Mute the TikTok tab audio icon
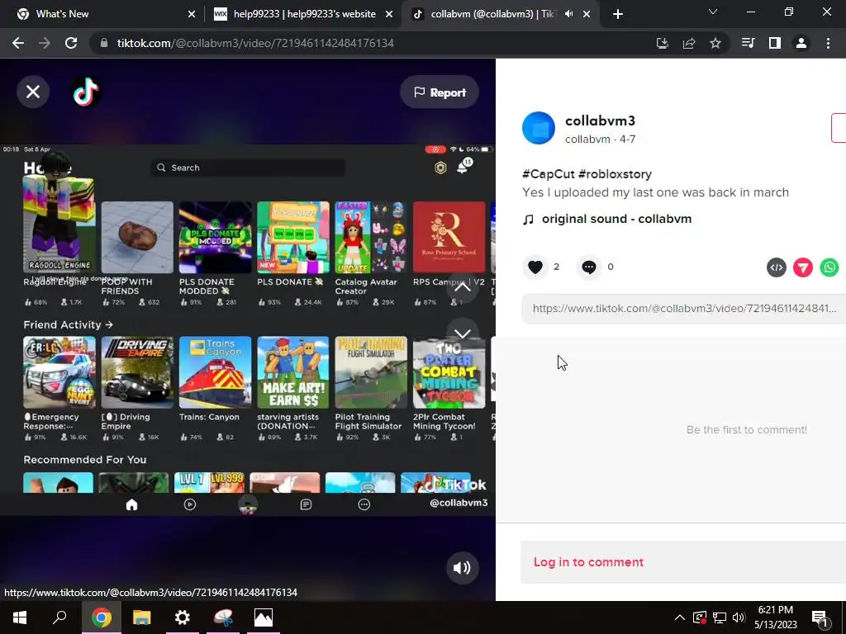Viewport: 846px width, 634px height. (568, 14)
